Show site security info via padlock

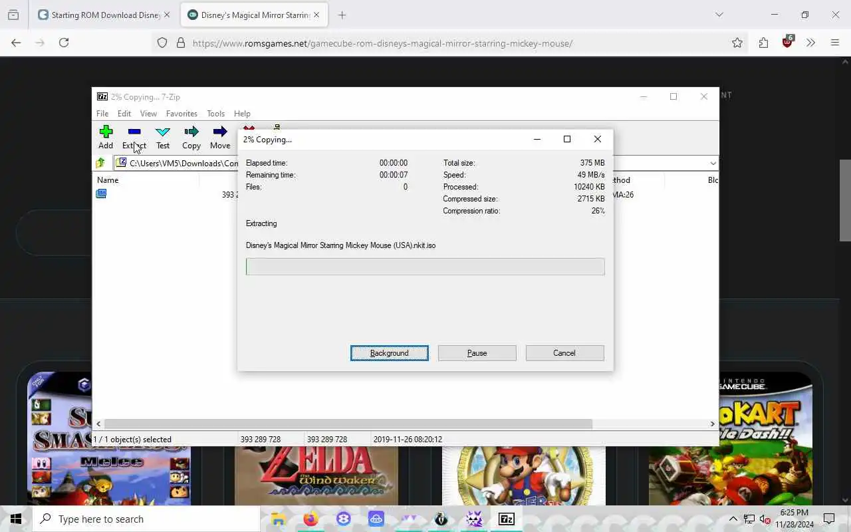(180, 43)
